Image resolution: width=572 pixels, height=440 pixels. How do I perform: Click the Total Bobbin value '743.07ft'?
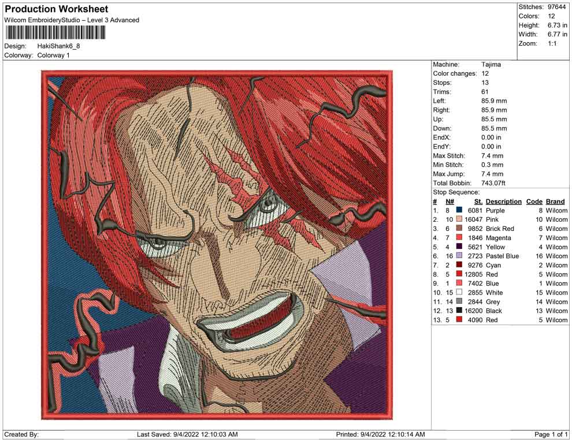[493, 183]
